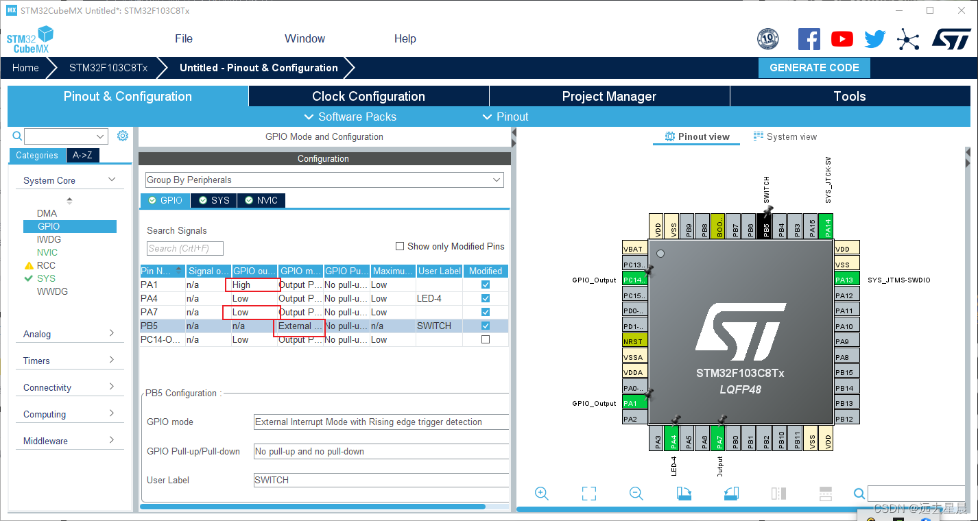The width and height of the screenshot is (978, 521).
Task: Switch to Tools tab
Action: point(850,96)
